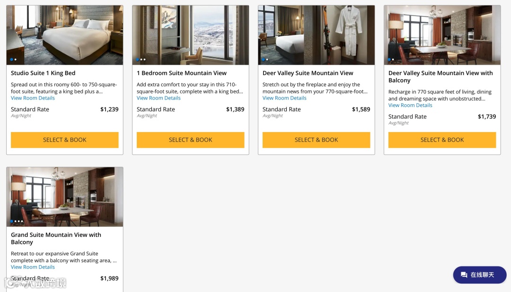Open room details for Deer Valley Suite with Balcony
The image size is (511, 292).
pyautogui.click(x=410, y=105)
